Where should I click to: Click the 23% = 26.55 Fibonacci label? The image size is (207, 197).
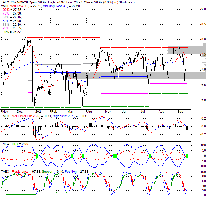coord(12,28)
